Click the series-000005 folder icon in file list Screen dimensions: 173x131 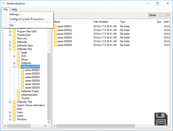(55, 41)
